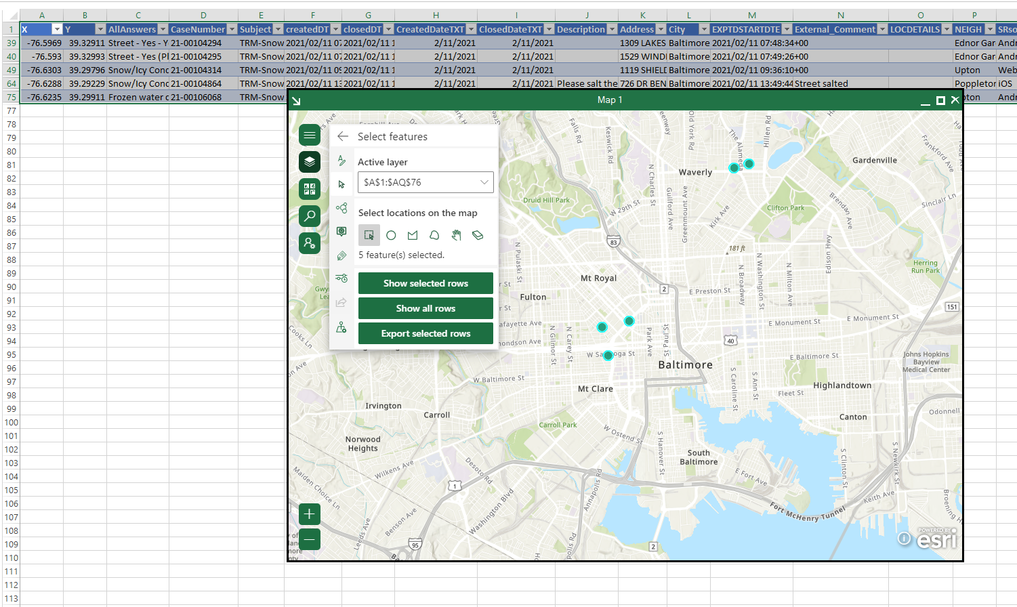Click Export selected rows button

[x=426, y=333]
